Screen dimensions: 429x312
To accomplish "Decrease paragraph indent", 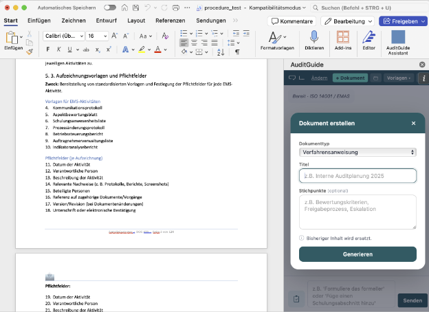I will (x=236, y=34).
